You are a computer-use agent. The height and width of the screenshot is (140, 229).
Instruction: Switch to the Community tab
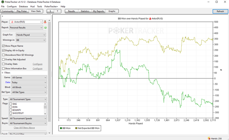pyautogui.click(x=8, y=11)
